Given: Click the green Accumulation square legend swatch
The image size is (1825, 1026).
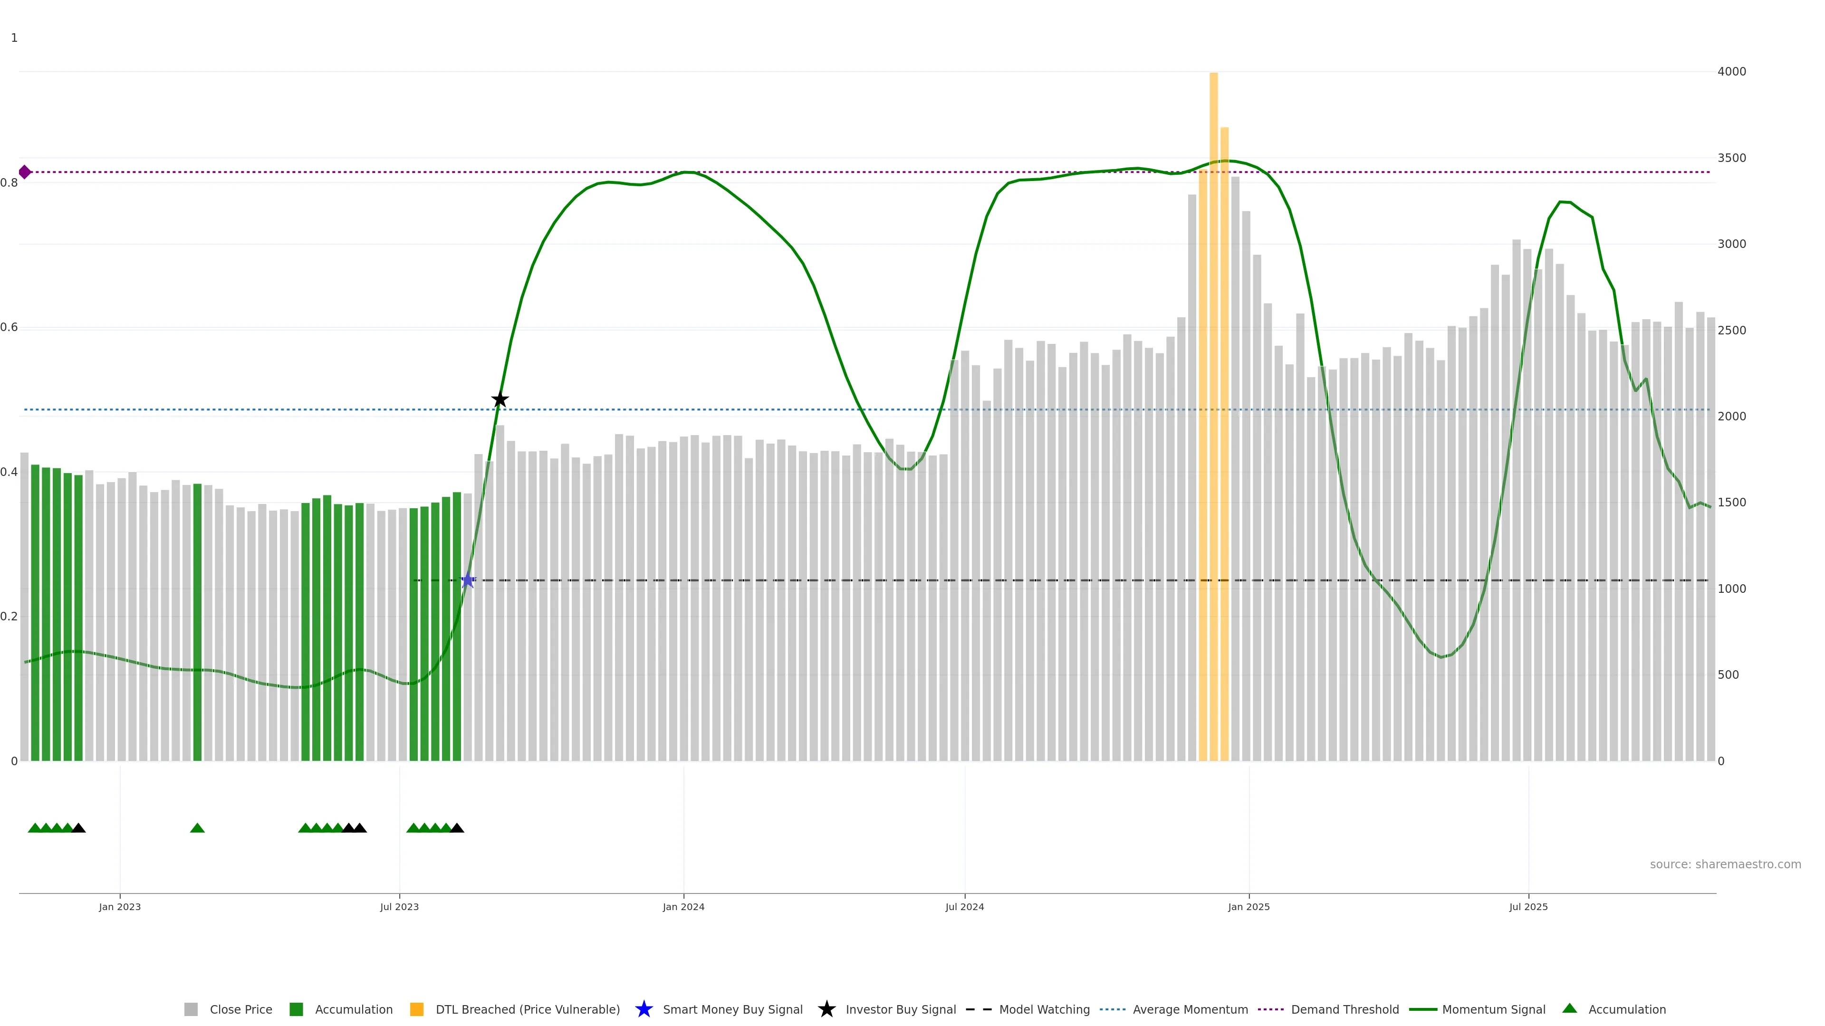Looking at the screenshot, I should tap(296, 1009).
